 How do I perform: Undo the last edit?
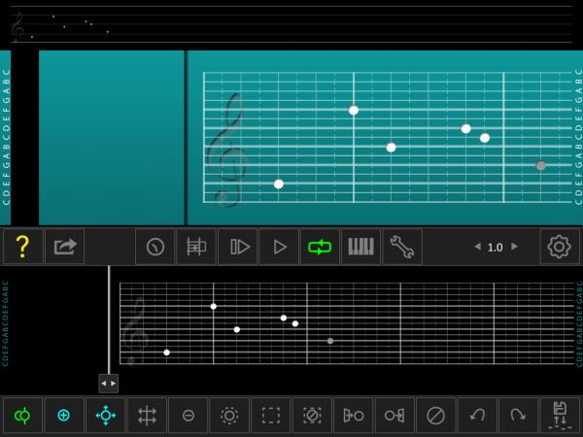477,415
